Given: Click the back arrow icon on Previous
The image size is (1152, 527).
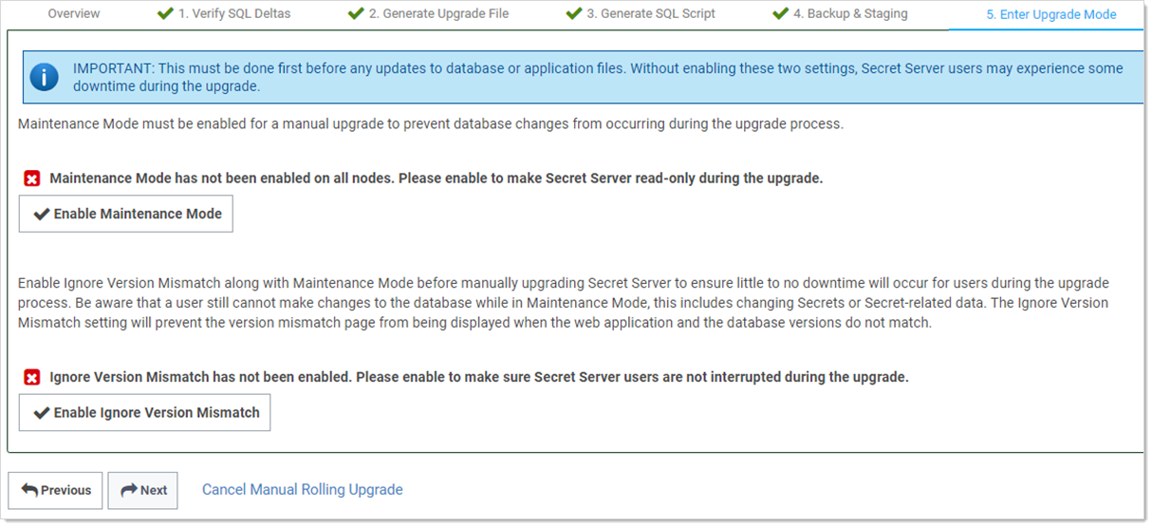Looking at the screenshot, I should [29, 491].
